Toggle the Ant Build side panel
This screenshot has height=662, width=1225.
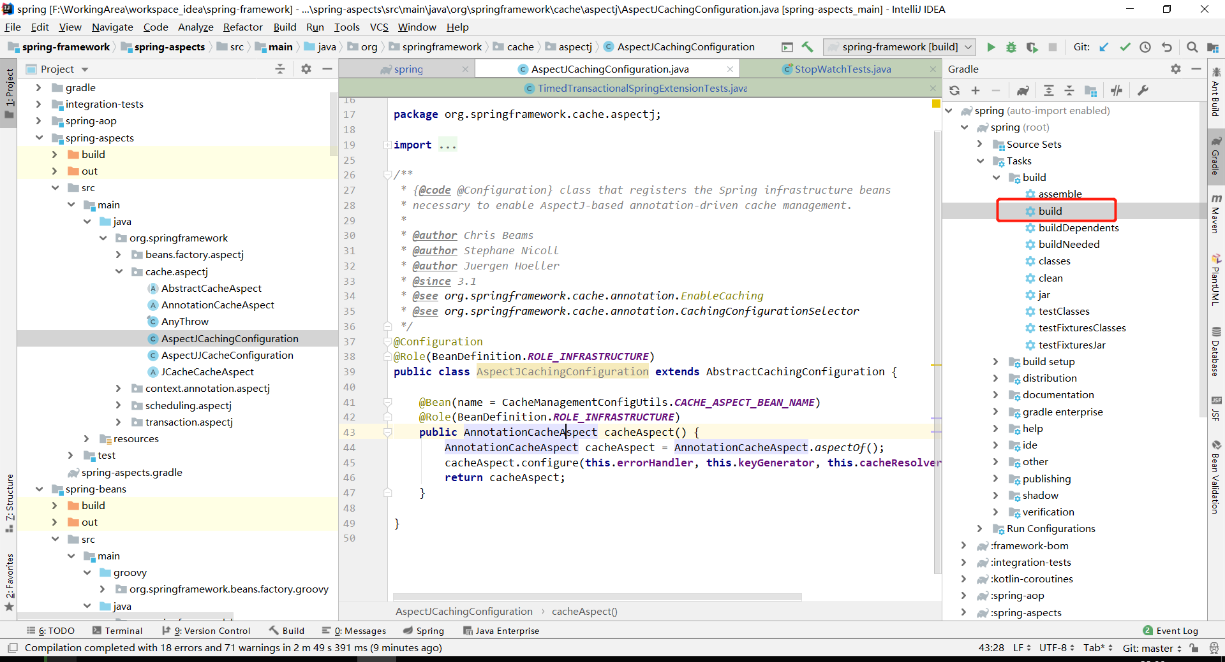point(1216,92)
